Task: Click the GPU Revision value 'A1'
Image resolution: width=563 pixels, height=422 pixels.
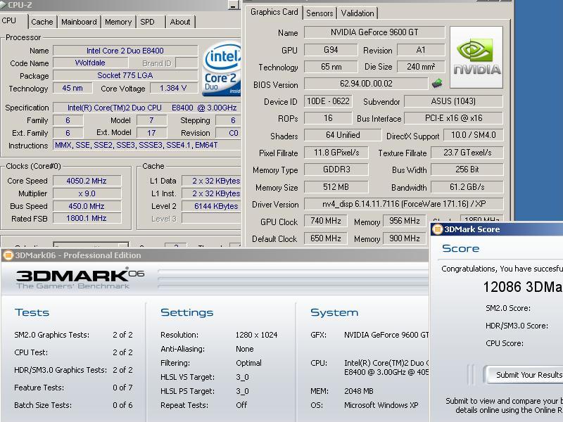Action: 421,50
